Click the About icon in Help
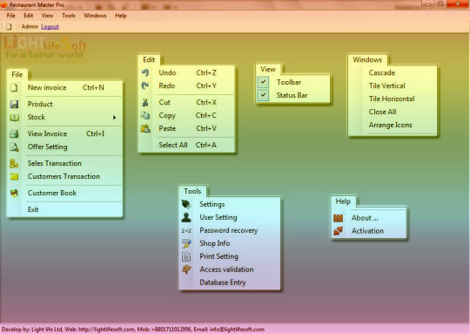 (338, 218)
